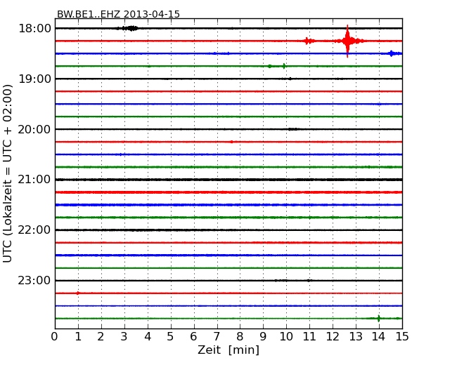Click the x-axis tick label 14

pos(378,336)
